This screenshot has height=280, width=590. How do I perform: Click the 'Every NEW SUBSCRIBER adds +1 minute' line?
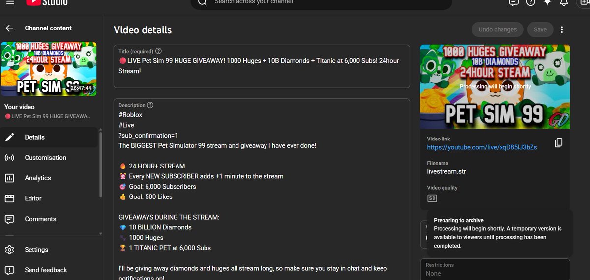(x=201, y=176)
